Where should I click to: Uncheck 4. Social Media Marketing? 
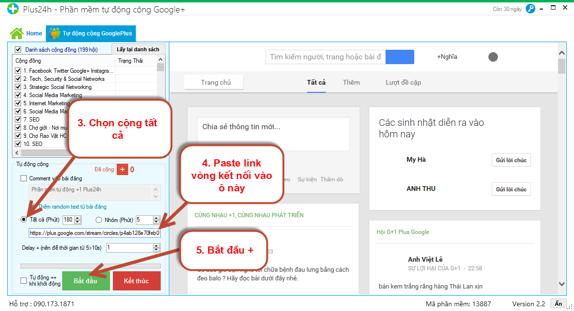click(18, 95)
